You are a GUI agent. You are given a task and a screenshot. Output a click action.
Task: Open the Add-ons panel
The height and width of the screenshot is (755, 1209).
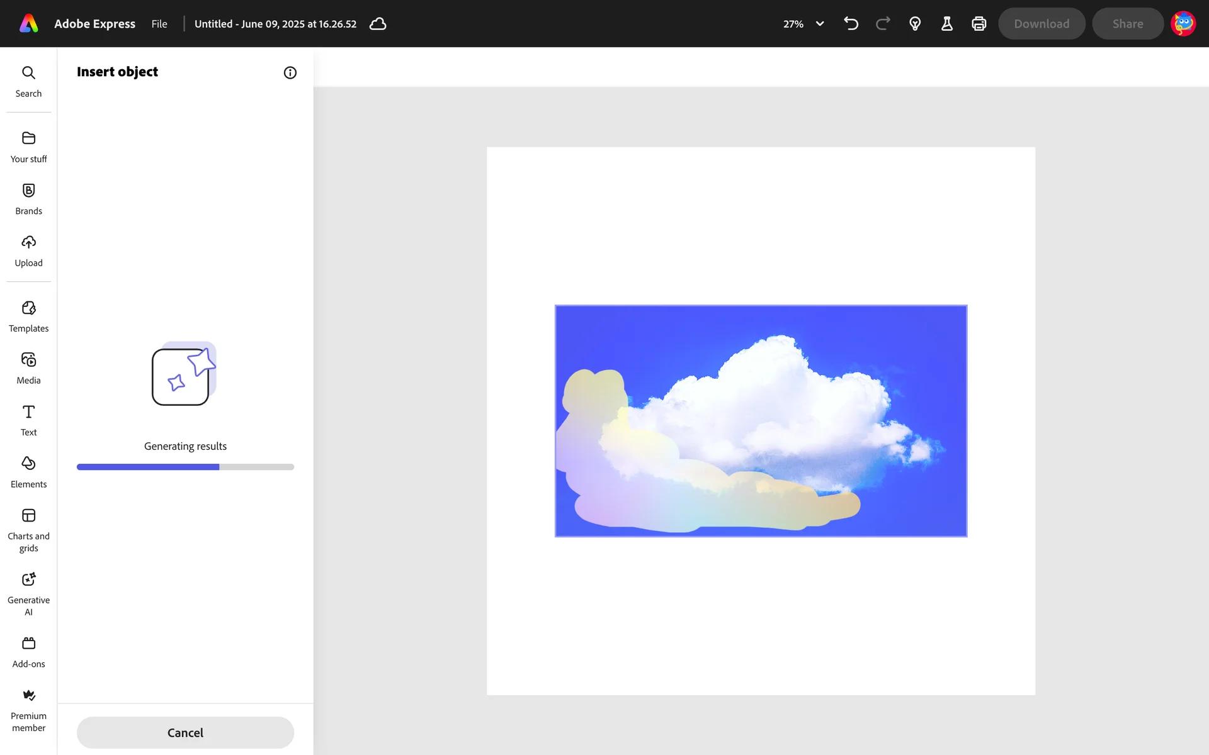(28, 651)
